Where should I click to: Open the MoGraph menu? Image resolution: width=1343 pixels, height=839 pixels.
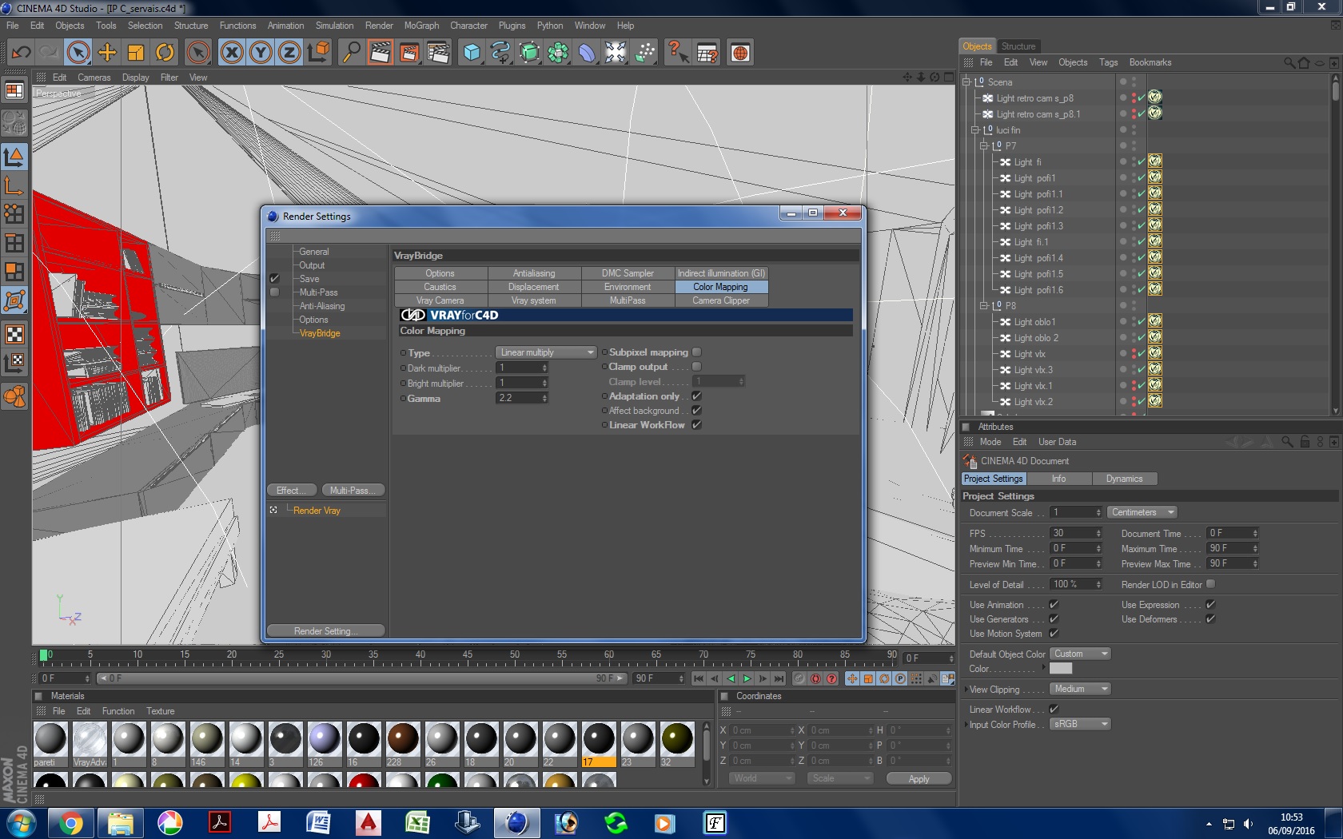tap(421, 26)
